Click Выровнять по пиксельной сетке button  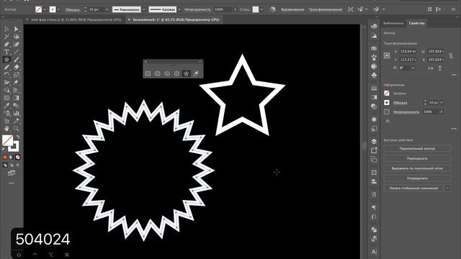pyautogui.click(x=417, y=168)
